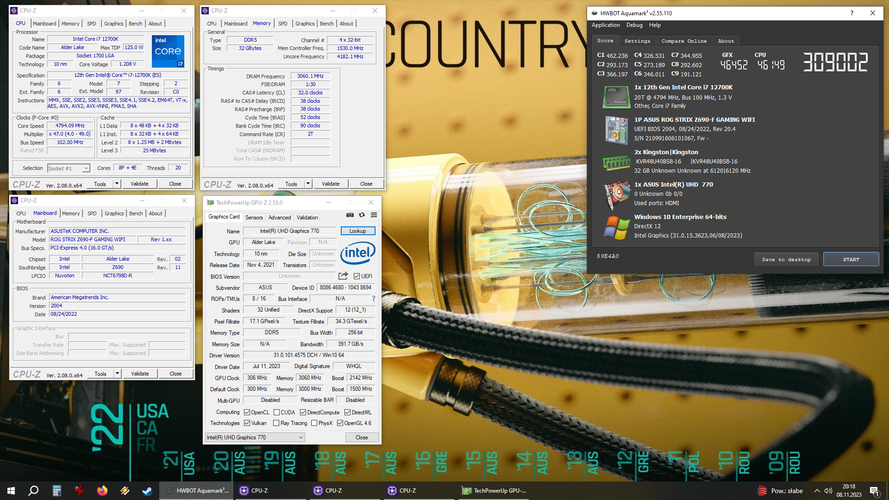Screen dimensions: 889x500
Task: Click Validate in CPU-Z CPU window
Action: 139,184
